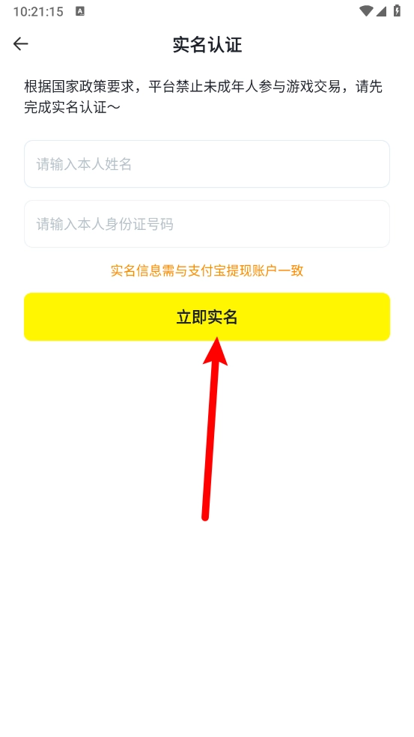Go back using the left arrow icon
The image size is (414, 737).
(21, 44)
